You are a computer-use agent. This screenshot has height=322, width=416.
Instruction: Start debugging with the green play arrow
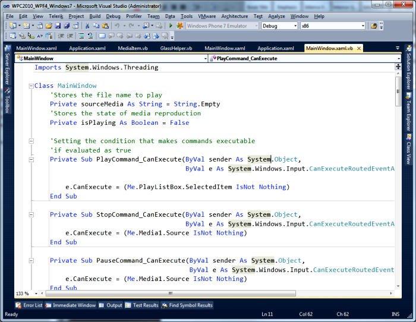coord(171,26)
